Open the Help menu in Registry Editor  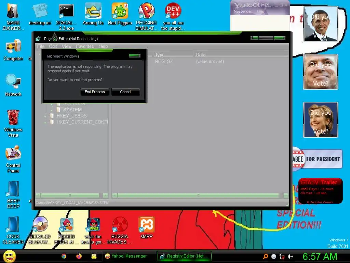[x=103, y=46]
